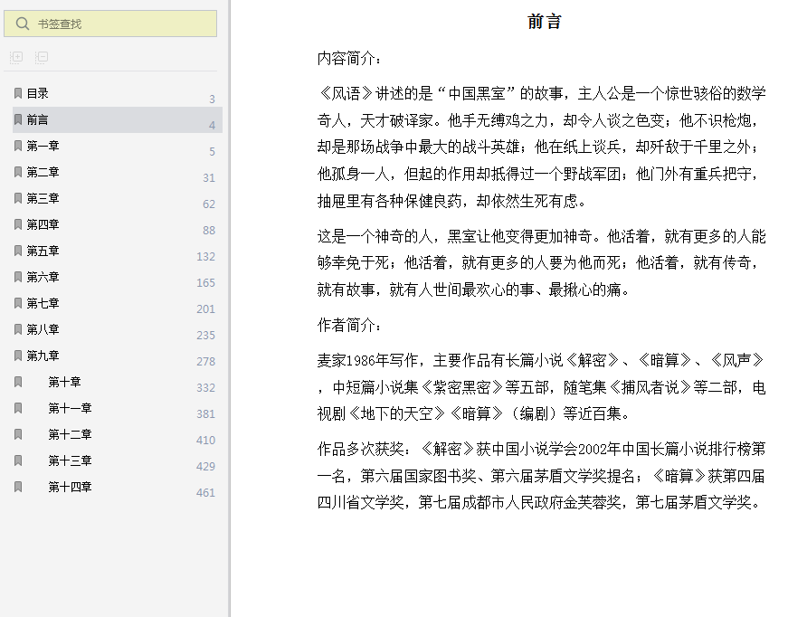Click page number 381 for 第十一章
Image resolution: width=788 pixels, height=617 pixels.
point(206,414)
